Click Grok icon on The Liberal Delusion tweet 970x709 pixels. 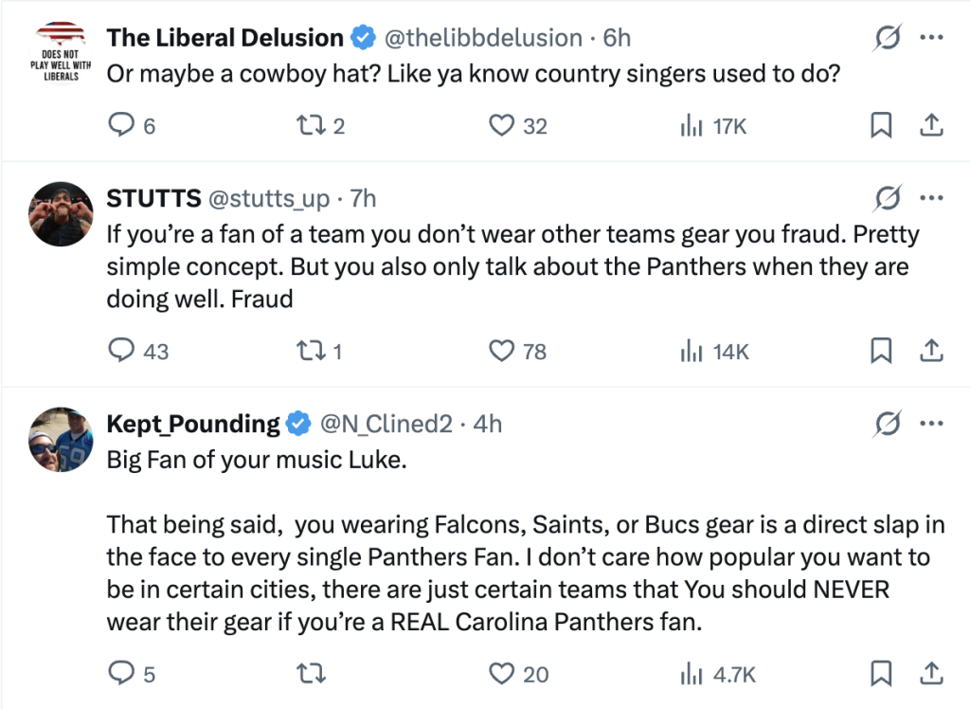(888, 38)
